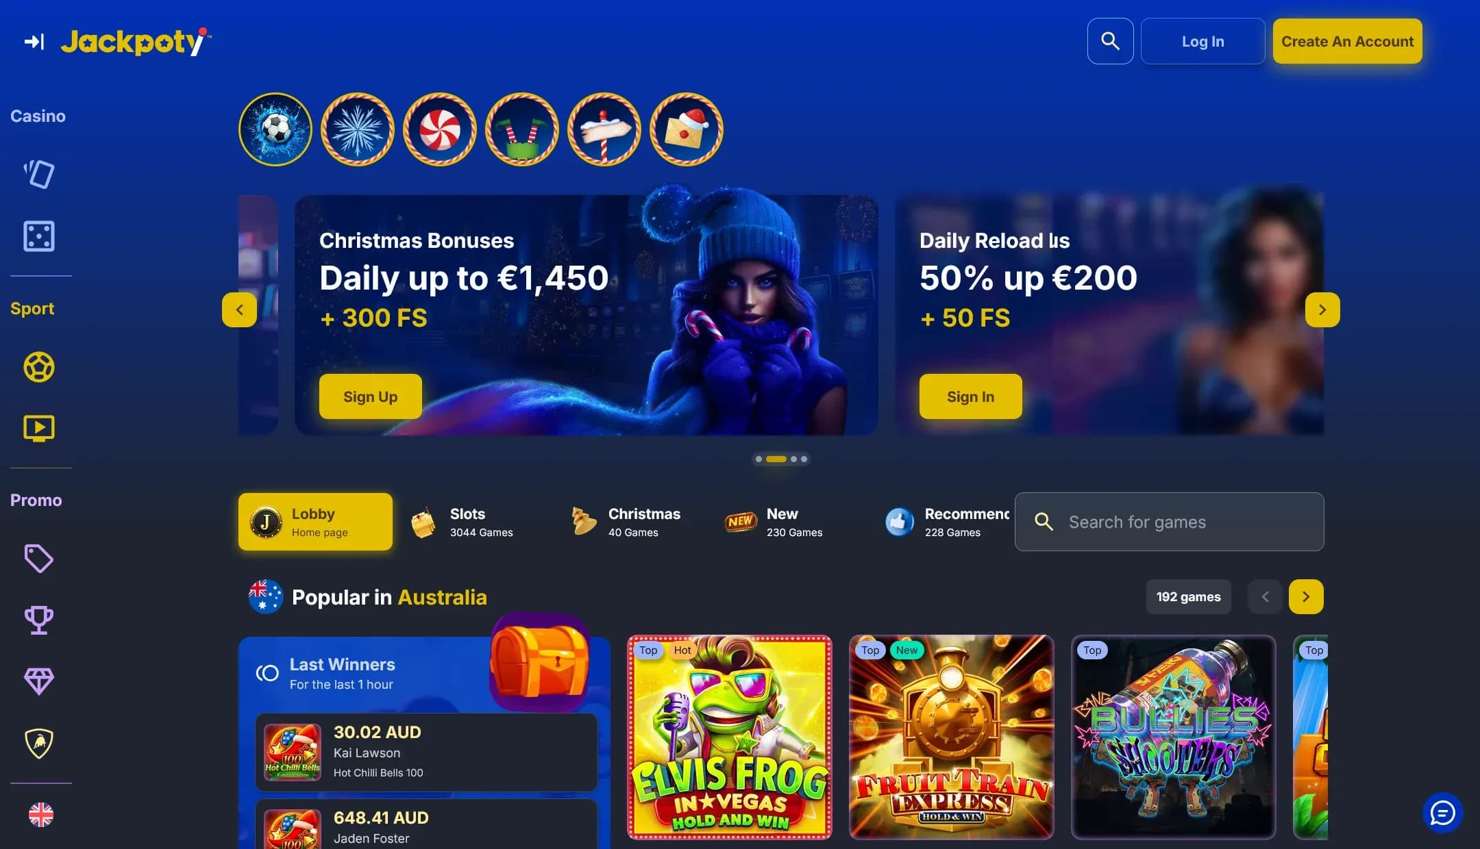This screenshot has height=849, width=1480.
Task: Show next banner with right carousel arrow
Action: 1322,309
